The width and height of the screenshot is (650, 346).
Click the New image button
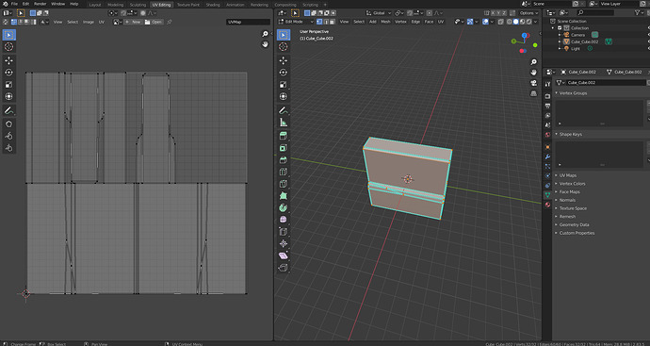pyautogui.click(x=133, y=22)
